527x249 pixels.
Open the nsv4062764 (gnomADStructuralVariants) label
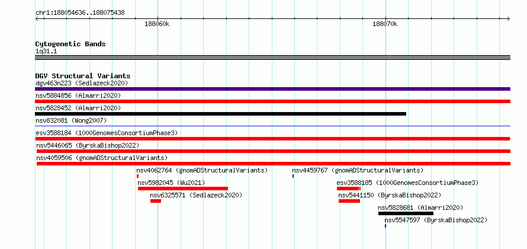[x=202, y=170]
